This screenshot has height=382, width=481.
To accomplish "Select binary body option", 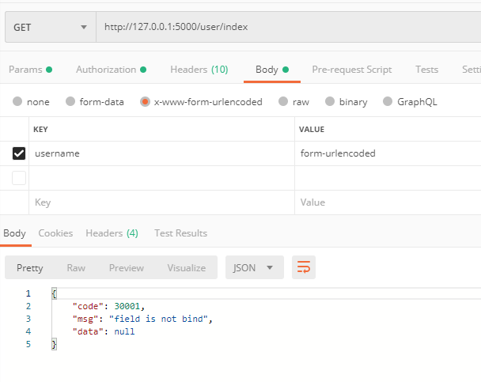I will [x=330, y=102].
